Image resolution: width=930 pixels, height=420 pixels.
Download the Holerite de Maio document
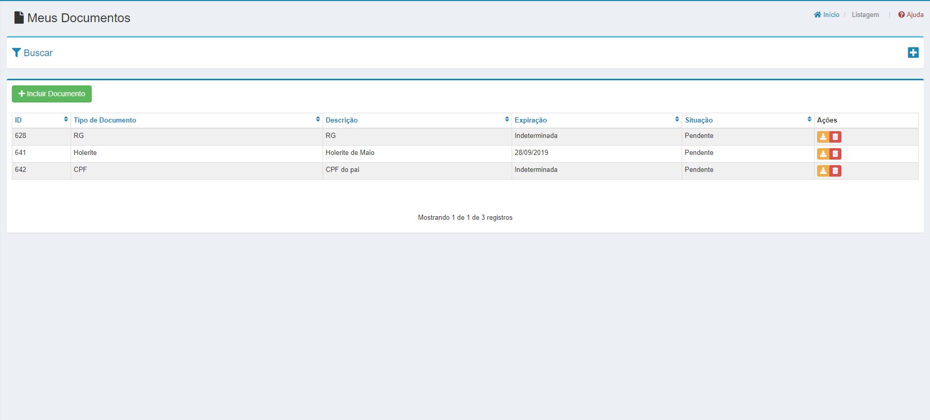(823, 154)
